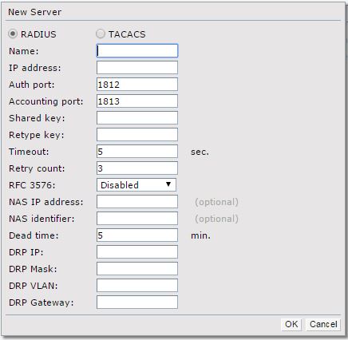Click the NAS identifier field

(x=137, y=219)
